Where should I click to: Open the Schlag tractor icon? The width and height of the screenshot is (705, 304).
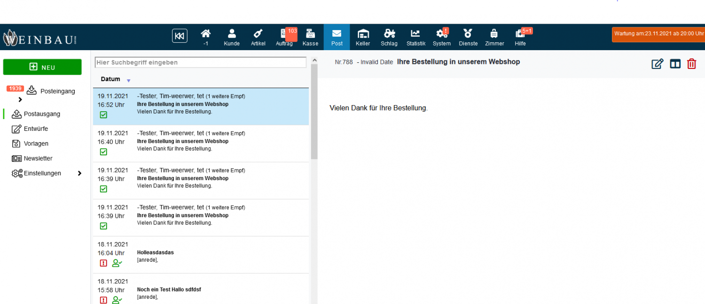click(389, 37)
